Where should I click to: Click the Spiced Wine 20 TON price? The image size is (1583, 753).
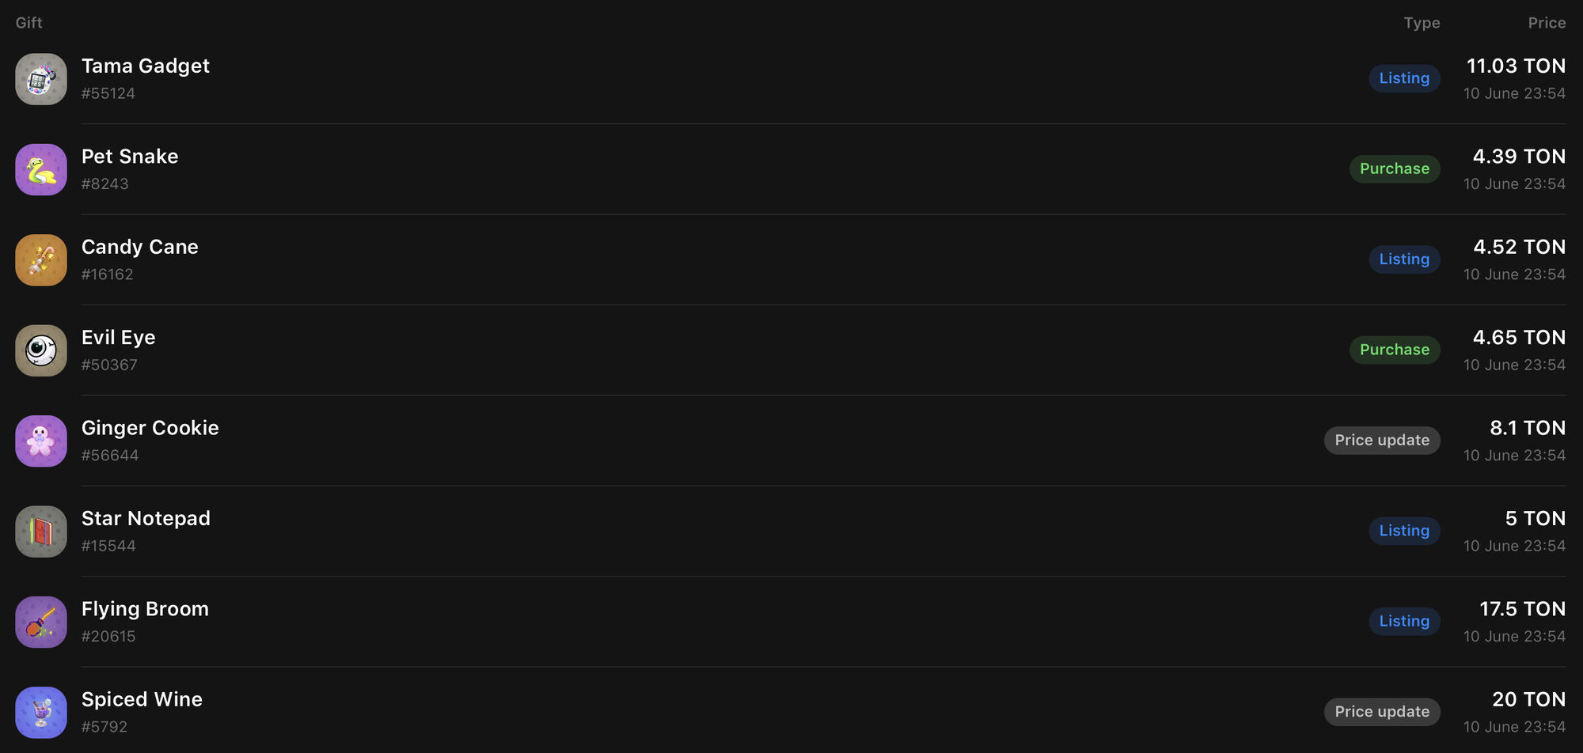(1528, 700)
